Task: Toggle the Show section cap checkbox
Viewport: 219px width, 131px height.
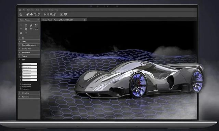Action: (x=21, y=84)
